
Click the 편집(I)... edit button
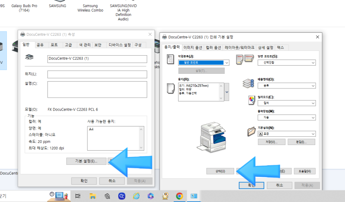pyautogui.click(x=301, y=142)
